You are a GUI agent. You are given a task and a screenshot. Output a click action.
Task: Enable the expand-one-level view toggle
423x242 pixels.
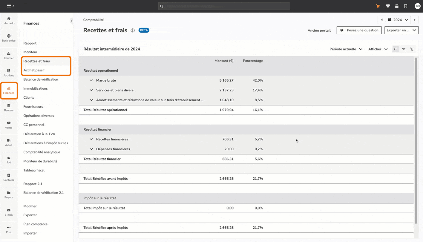click(404, 49)
